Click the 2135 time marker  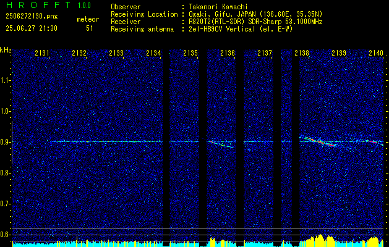(190, 52)
